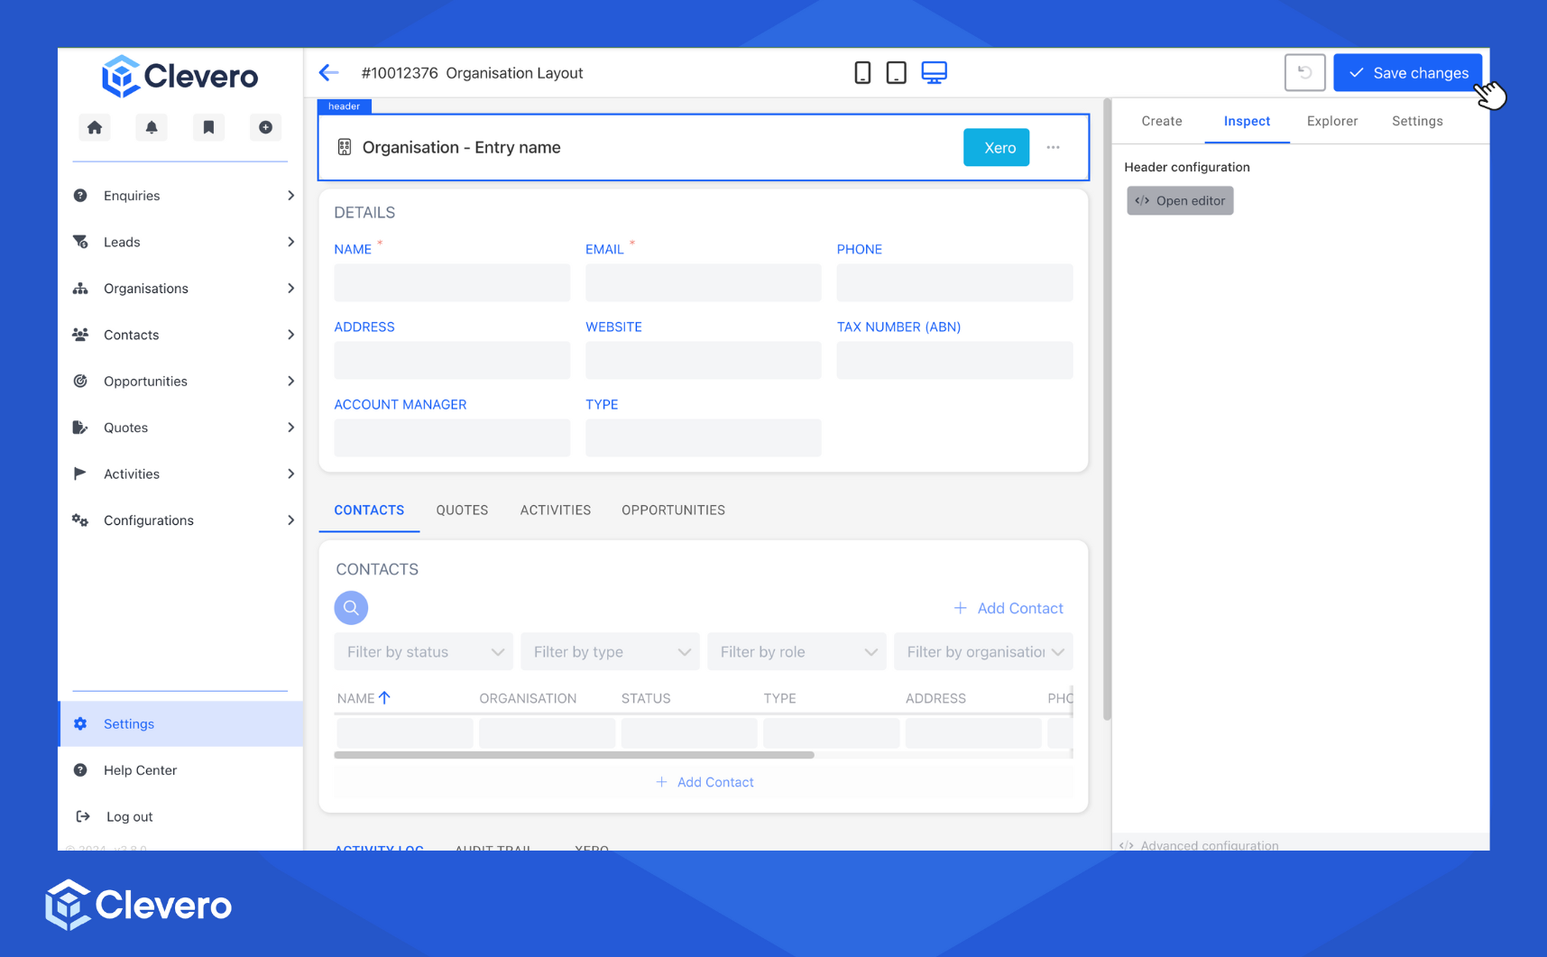Click the PHONE input field
Screen dimensions: 1547x957
[954, 282]
